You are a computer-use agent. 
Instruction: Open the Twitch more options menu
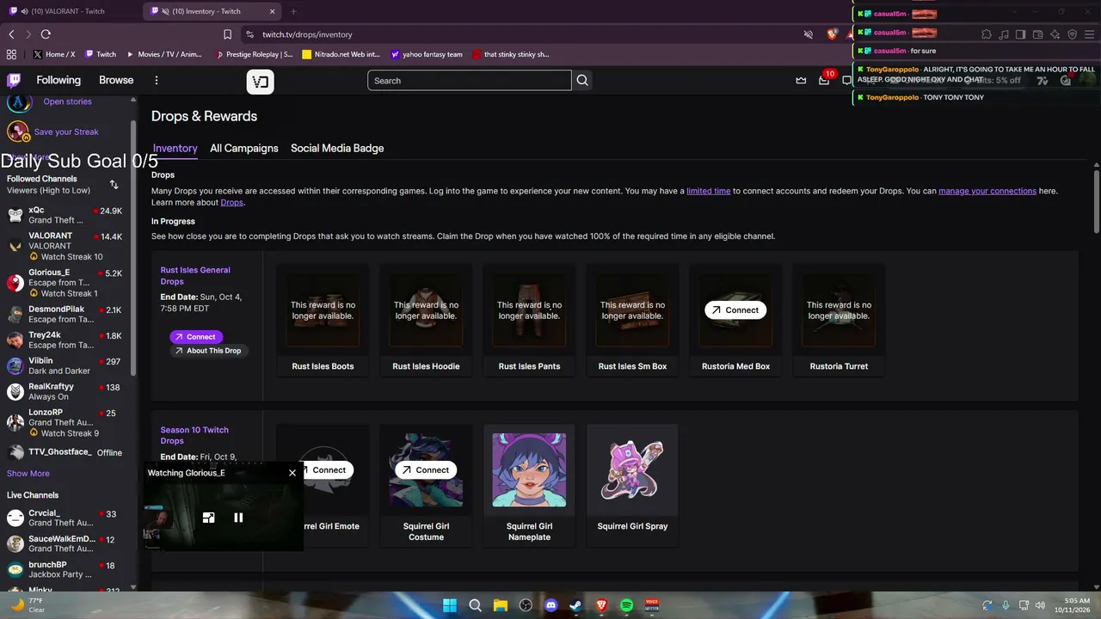(x=157, y=80)
